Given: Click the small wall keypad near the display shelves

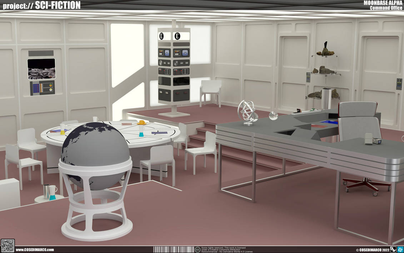Looking at the screenshot, I should pyautogui.click(x=308, y=77).
